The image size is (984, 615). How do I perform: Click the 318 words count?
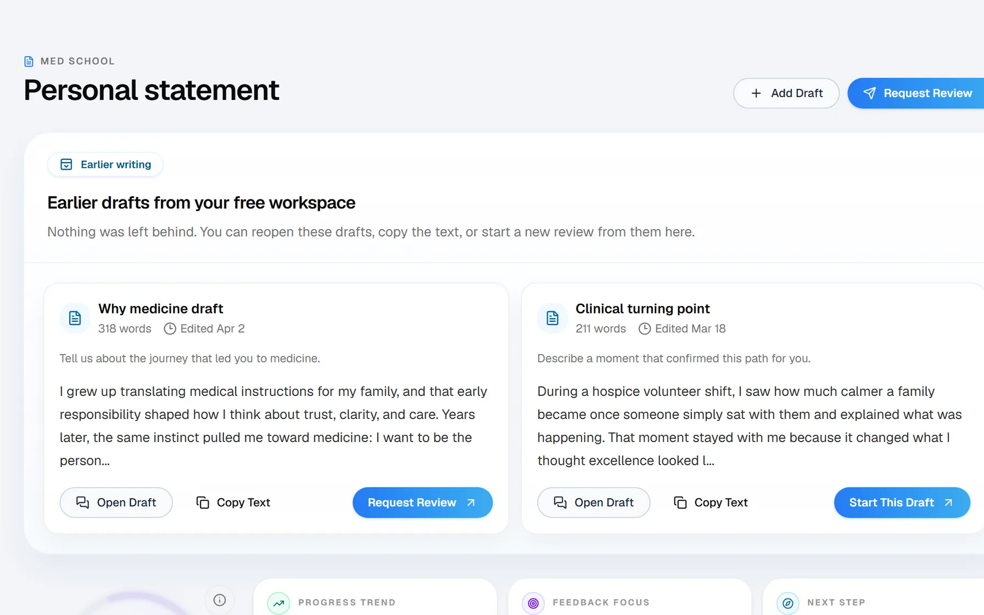coord(125,329)
